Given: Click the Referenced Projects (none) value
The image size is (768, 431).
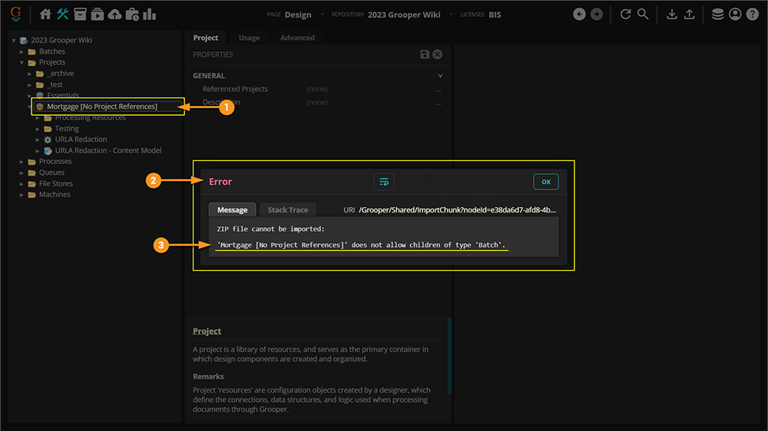Looking at the screenshot, I should point(317,89).
